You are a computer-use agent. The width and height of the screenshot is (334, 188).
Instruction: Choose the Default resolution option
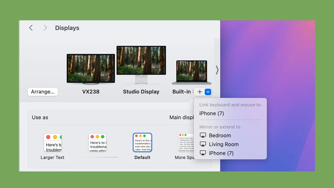click(142, 143)
